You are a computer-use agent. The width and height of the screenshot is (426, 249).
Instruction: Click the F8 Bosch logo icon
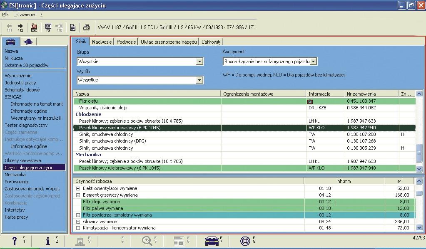tap(245, 241)
